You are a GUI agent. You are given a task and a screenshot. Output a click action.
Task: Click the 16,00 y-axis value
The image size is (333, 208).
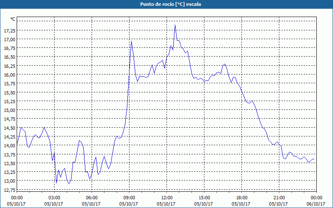pos(10,75)
